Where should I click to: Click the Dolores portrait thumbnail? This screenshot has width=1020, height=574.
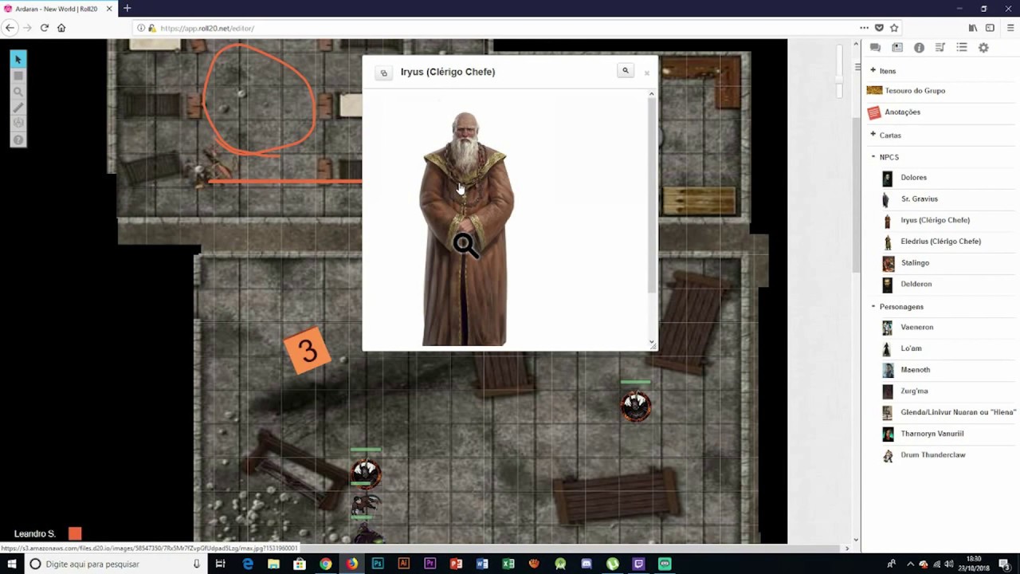888,178
